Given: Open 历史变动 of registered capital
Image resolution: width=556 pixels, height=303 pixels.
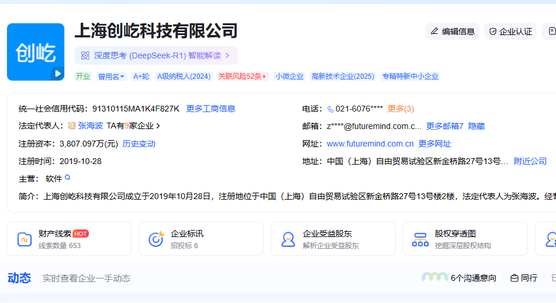Looking at the screenshot, I should point(139,144).
